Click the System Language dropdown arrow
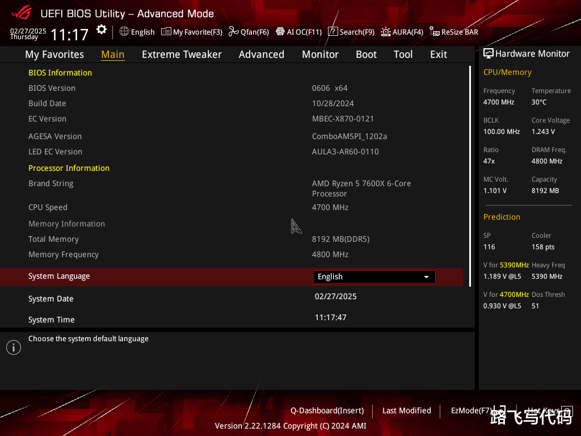The width and height of the screenshot is (581, 436). pos(427,277)
